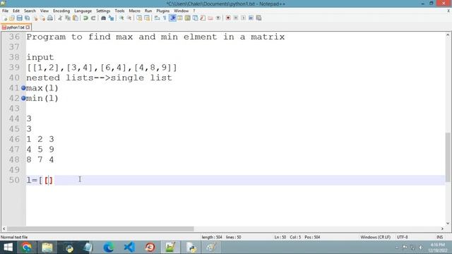The width and height of the screenshot is (452, 254).
Task: Click the Redo arrow toolbar icon
Action: 93,18
